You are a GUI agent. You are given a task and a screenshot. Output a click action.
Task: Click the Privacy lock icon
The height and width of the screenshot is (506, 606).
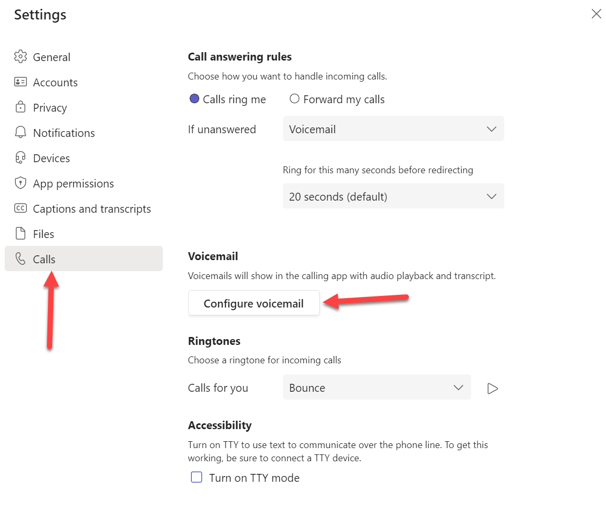click(21, 107)
